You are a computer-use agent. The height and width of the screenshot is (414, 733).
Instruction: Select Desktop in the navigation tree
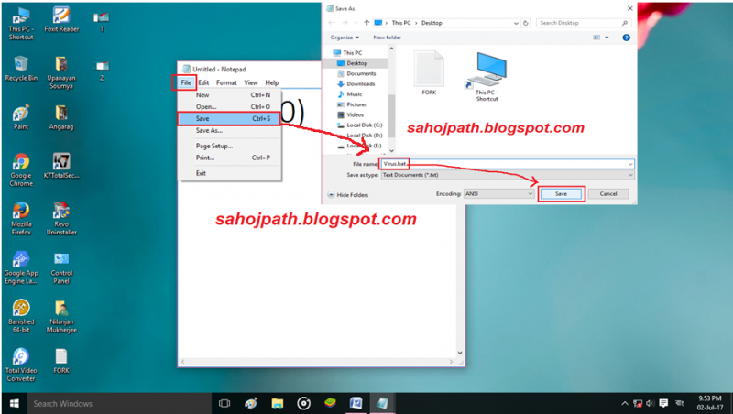(x=356, y=63)
